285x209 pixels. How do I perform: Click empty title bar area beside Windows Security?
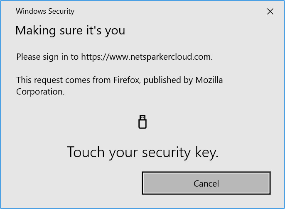(x=166, y=11)
